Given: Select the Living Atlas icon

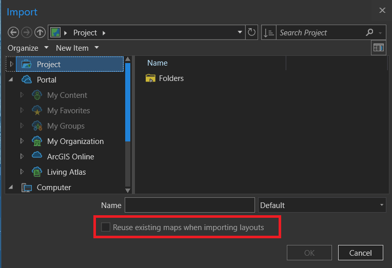Looking at the screenshot, I should point(37,172).
